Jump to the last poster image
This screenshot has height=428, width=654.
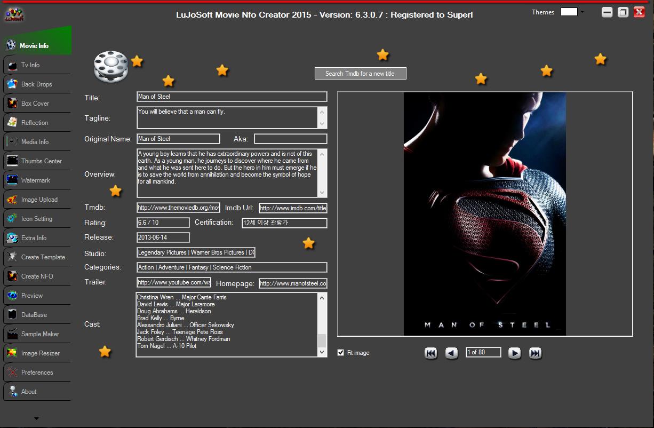(535, 353)
